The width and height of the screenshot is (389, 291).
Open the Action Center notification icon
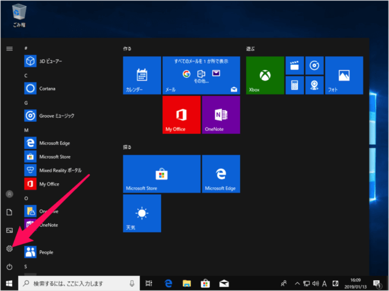pyautogui.click(x=377, y=284)
